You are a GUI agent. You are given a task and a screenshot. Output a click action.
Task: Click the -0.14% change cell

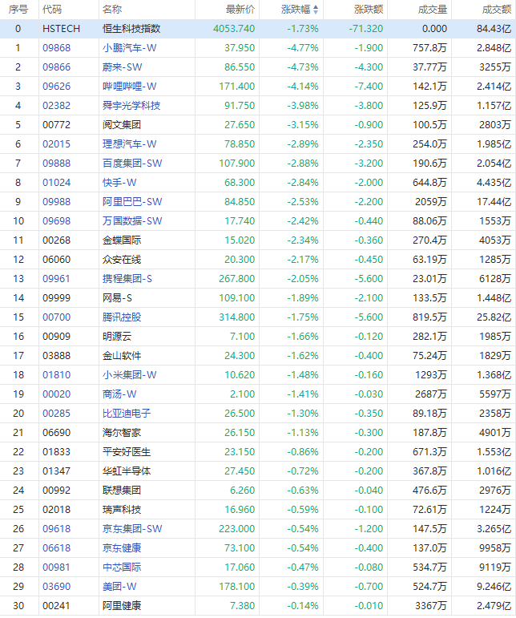pyautogui.click(x=303, y=606)
